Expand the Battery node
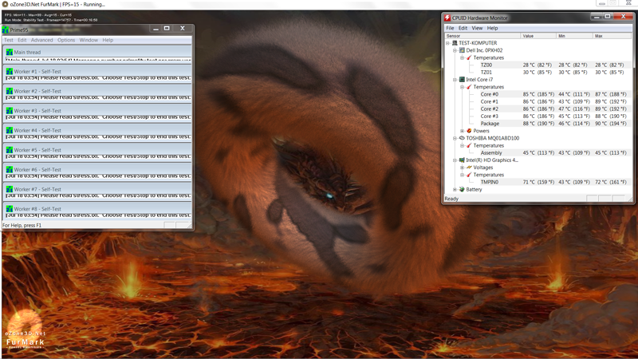The image size is (638, 359). click(455, 189)
